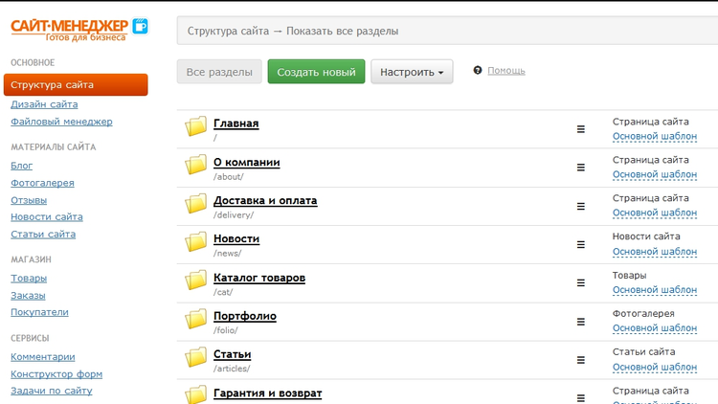Viewport: 718px width, 404px height.
Task: Change Основной шаблон for Доставка и оплата
Action: [x=655, y=213]
